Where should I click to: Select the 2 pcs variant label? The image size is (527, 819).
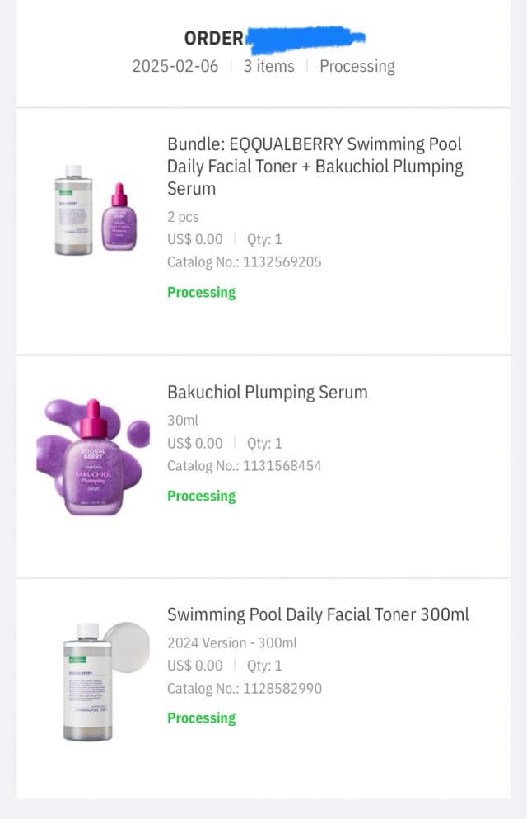click(183, 217)
